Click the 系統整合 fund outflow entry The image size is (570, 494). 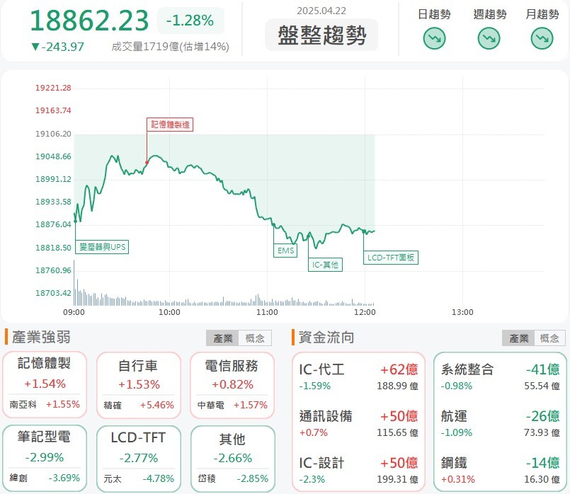(x=500, y=377)
